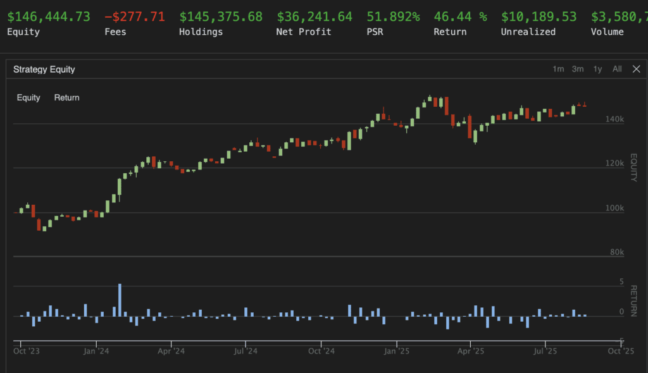The image size is (648, 373).
Task: Click the Jul '25 axis label
Action: point(545,351)
